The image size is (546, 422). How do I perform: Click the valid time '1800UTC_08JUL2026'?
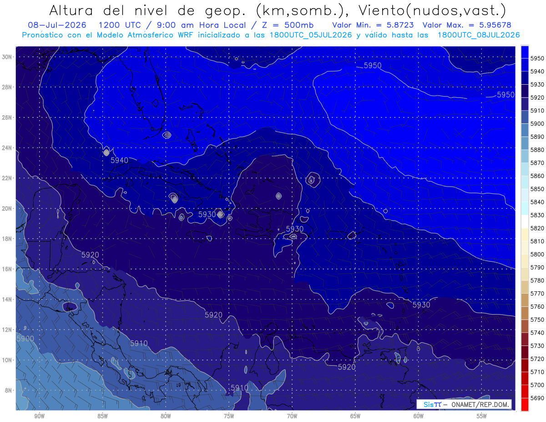[x=478, y=35]
